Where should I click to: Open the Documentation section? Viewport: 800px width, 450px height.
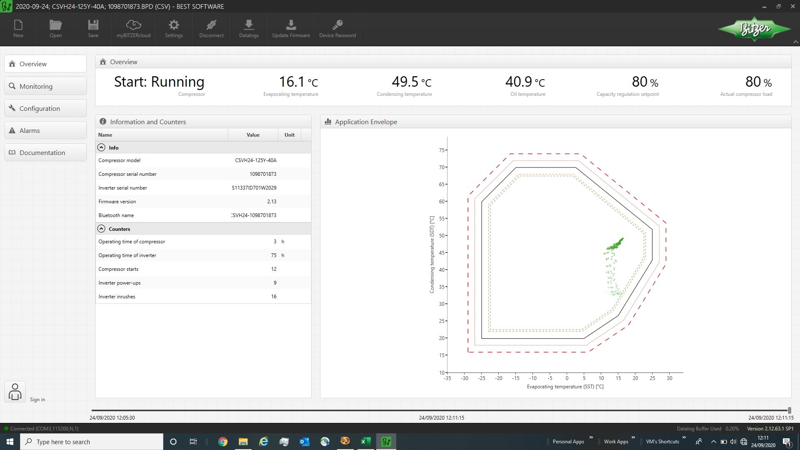[x=45, y=152]
